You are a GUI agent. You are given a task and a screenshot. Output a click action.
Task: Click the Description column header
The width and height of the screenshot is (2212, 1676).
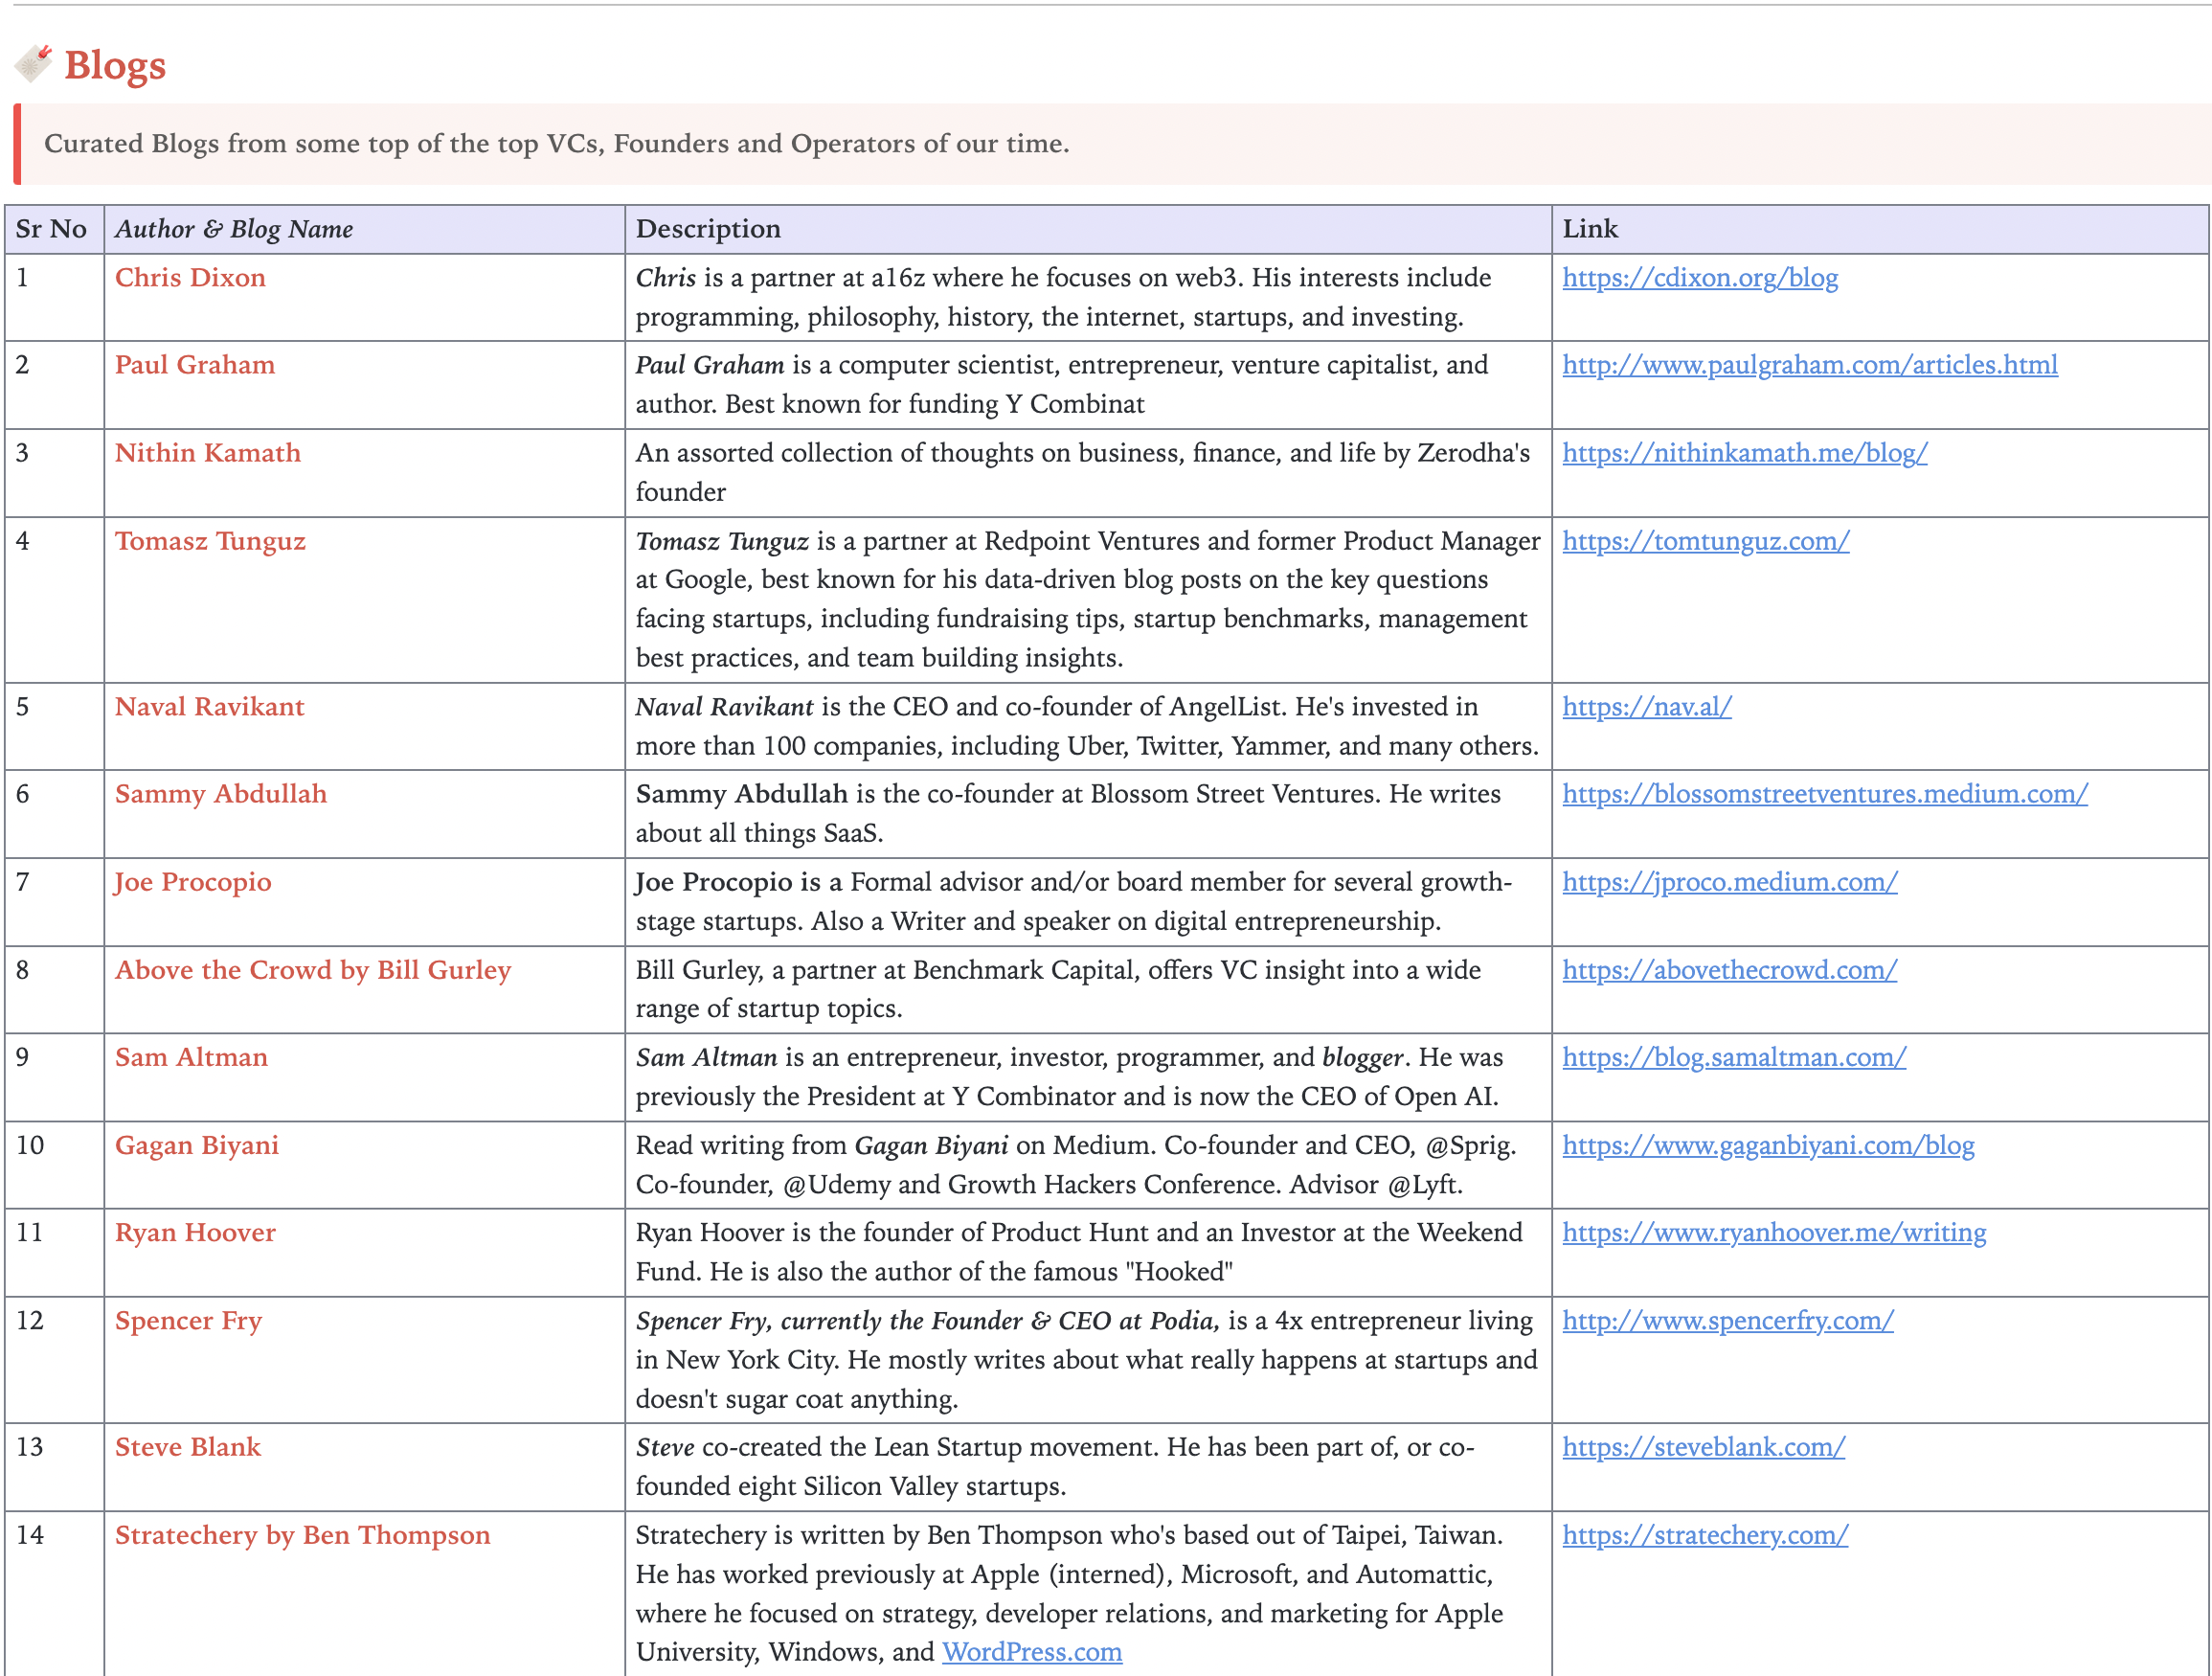(x=1088, y=229)
